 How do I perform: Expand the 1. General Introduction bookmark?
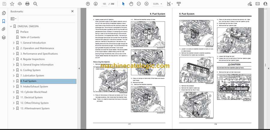[14, 43]
